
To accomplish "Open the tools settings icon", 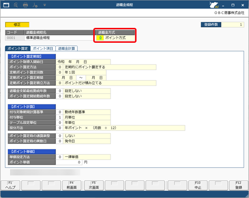I will pos(35,5).
